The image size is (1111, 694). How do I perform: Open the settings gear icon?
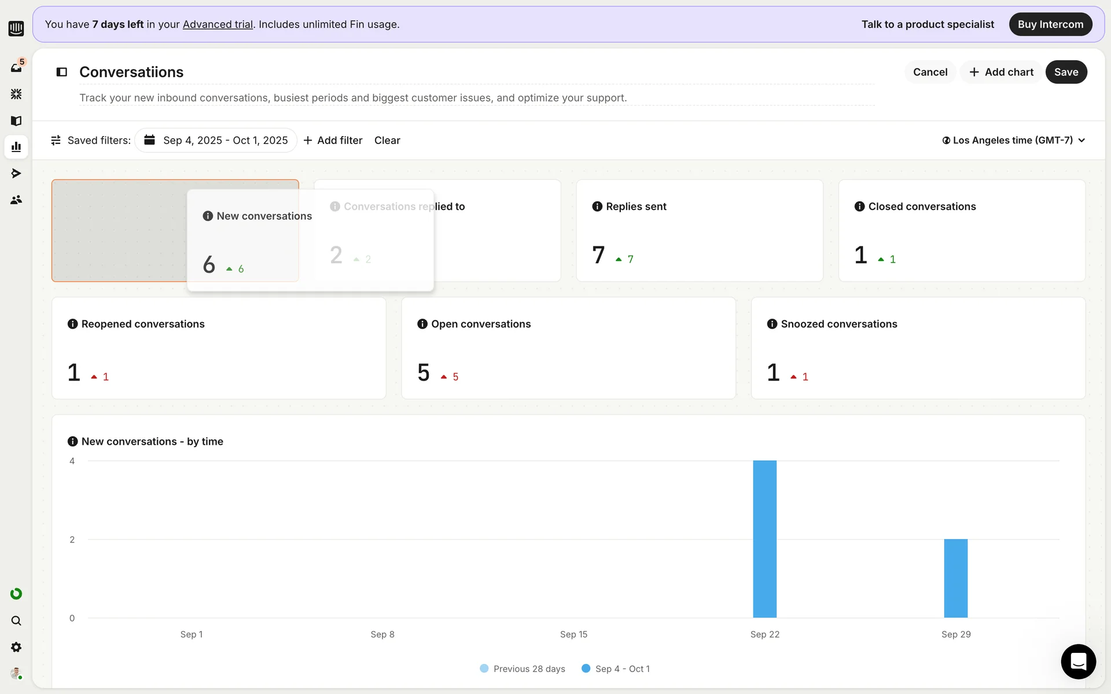pyautogui.click(x=16, y=647)
